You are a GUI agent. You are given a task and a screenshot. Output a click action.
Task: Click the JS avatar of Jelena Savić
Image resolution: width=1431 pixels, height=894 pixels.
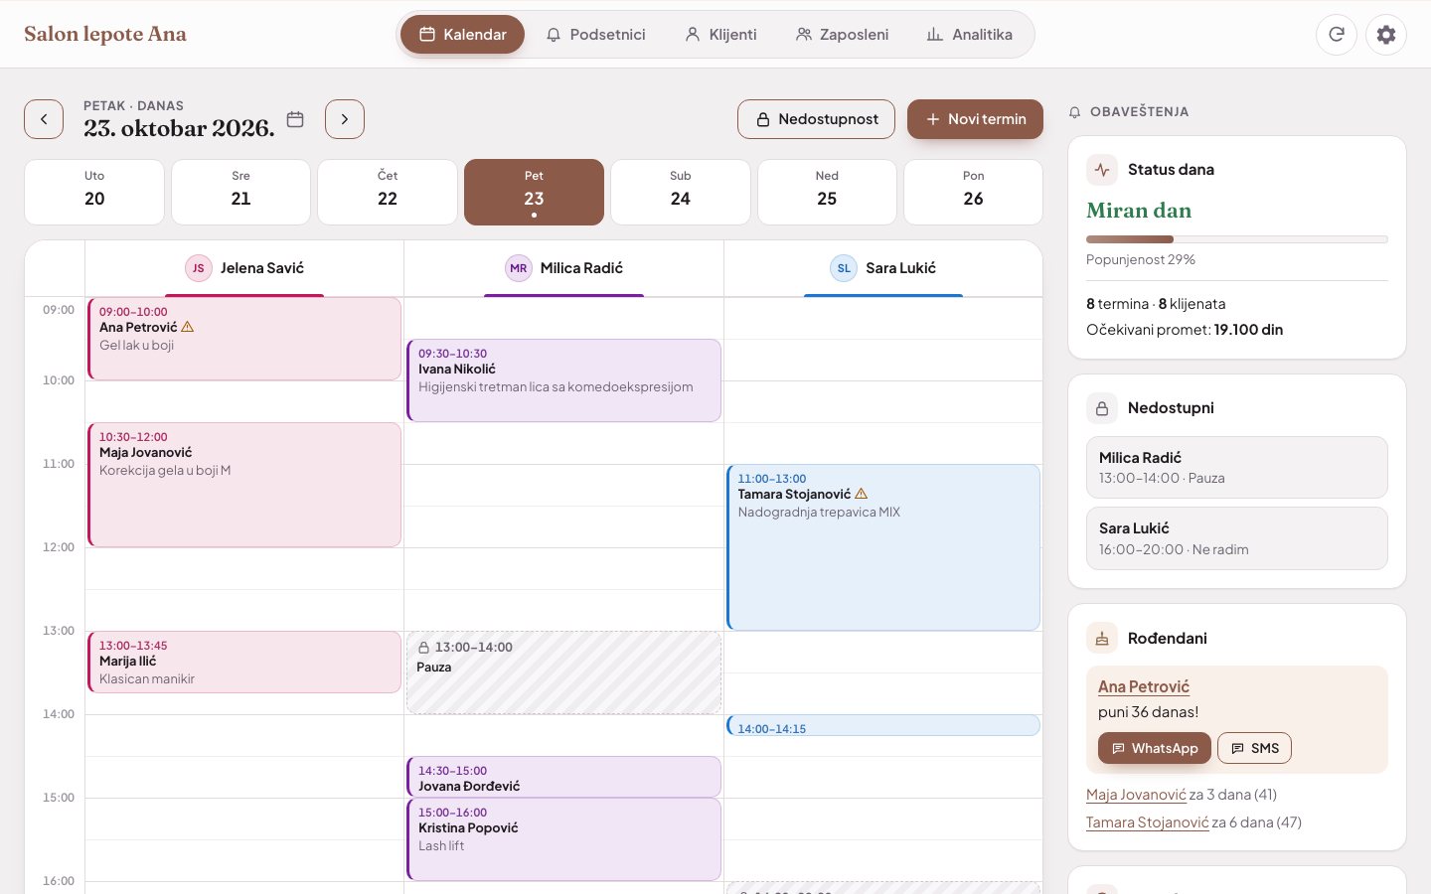[x=199, y=268]
